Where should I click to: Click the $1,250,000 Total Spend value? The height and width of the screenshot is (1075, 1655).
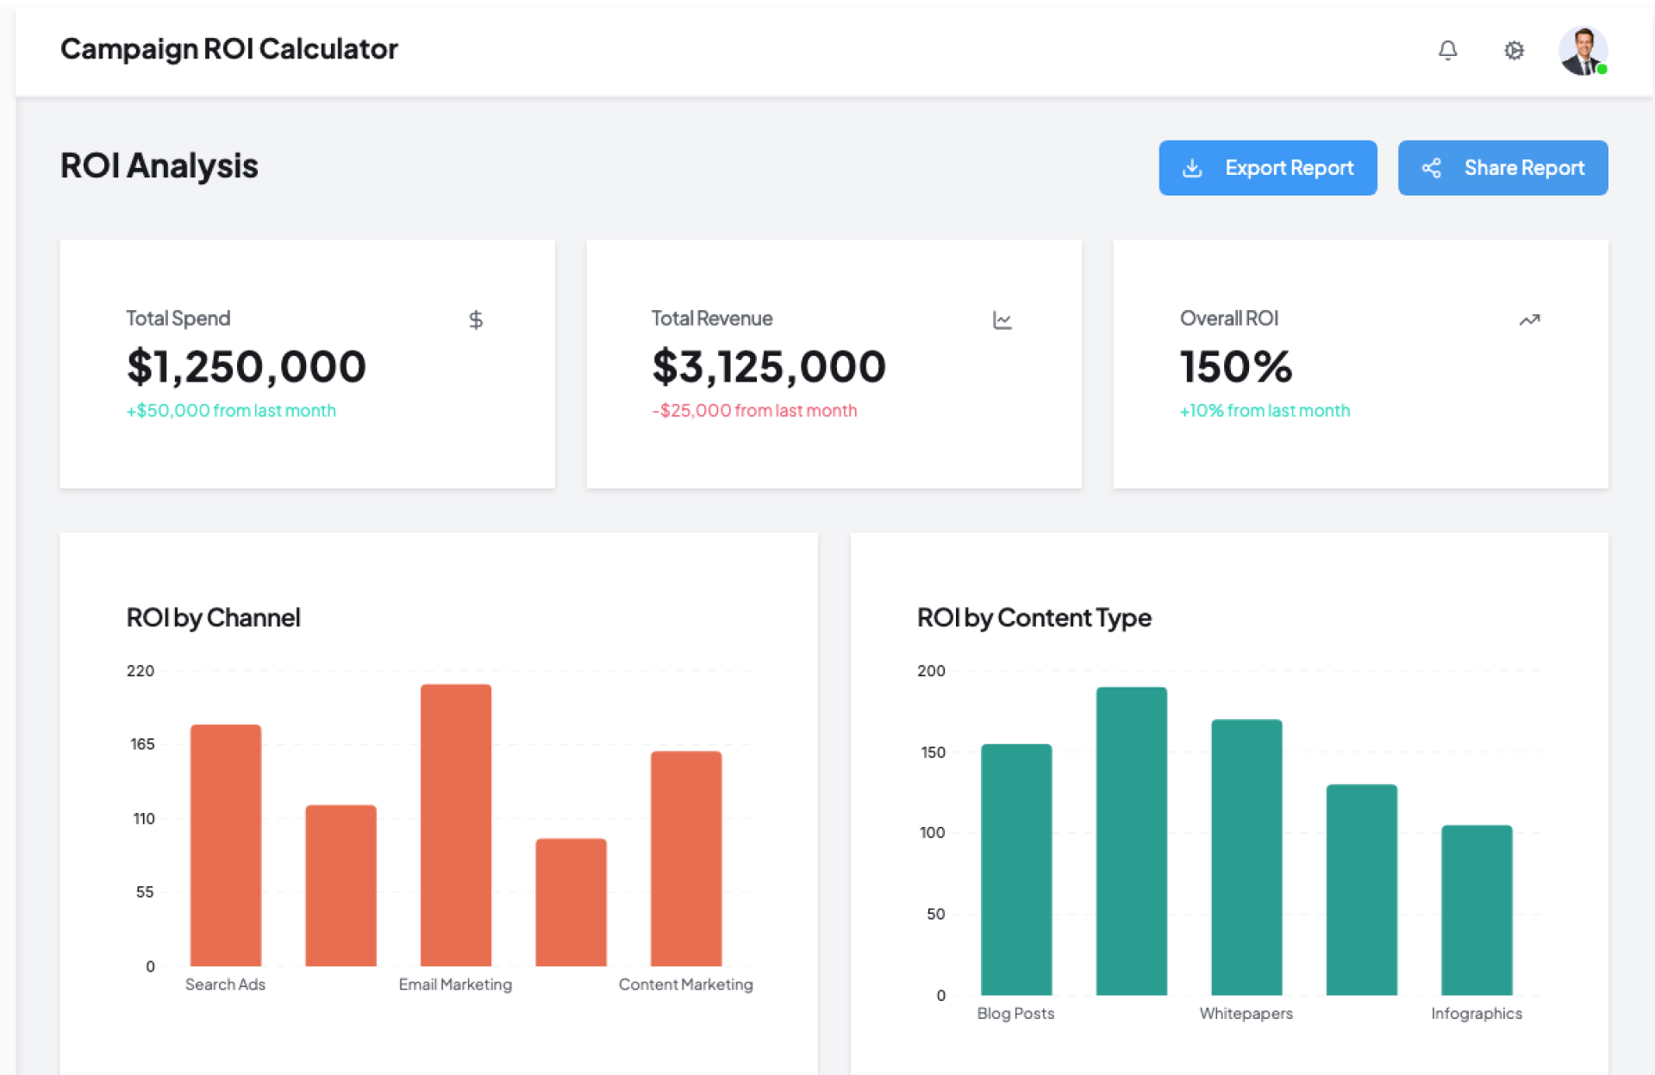pyautogui.click(x=247, y=367)
